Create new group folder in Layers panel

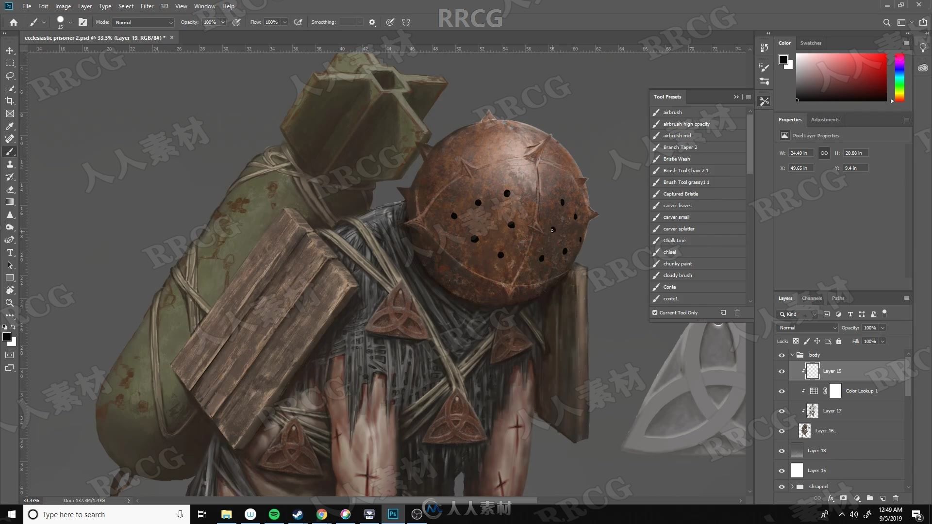(x=870, y=498)
